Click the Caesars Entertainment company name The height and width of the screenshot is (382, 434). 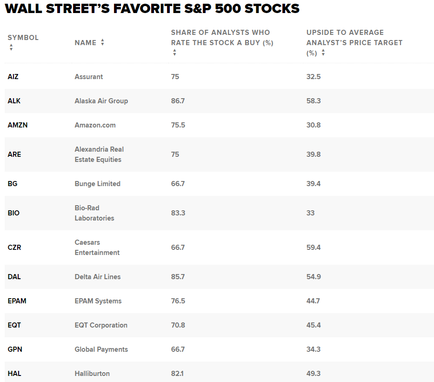[x=97, y=248]
